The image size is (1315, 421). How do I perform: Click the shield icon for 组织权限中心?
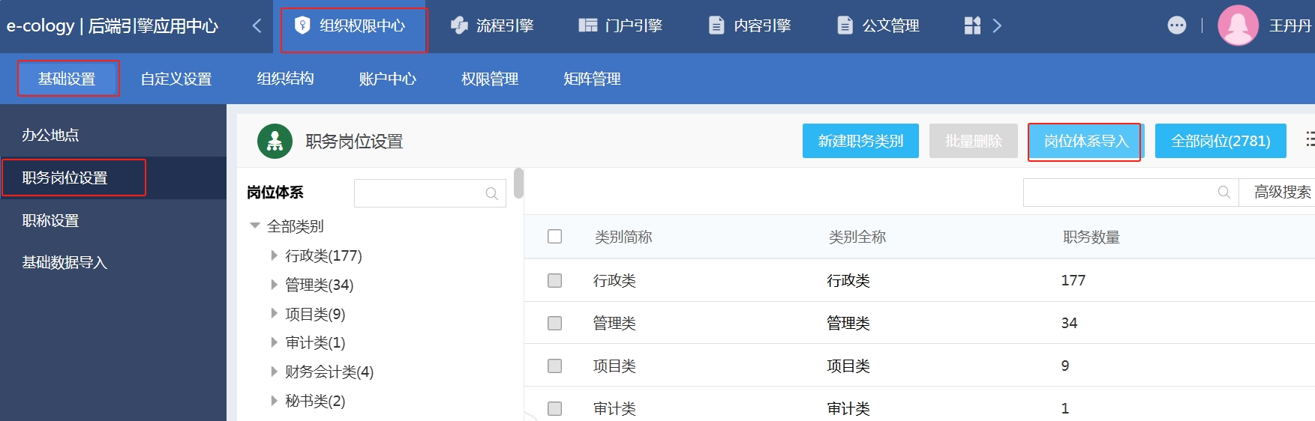tap(302, 25)
